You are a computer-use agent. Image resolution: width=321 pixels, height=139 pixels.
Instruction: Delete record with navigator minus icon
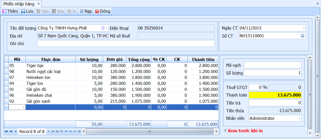[x=66, y=131]
